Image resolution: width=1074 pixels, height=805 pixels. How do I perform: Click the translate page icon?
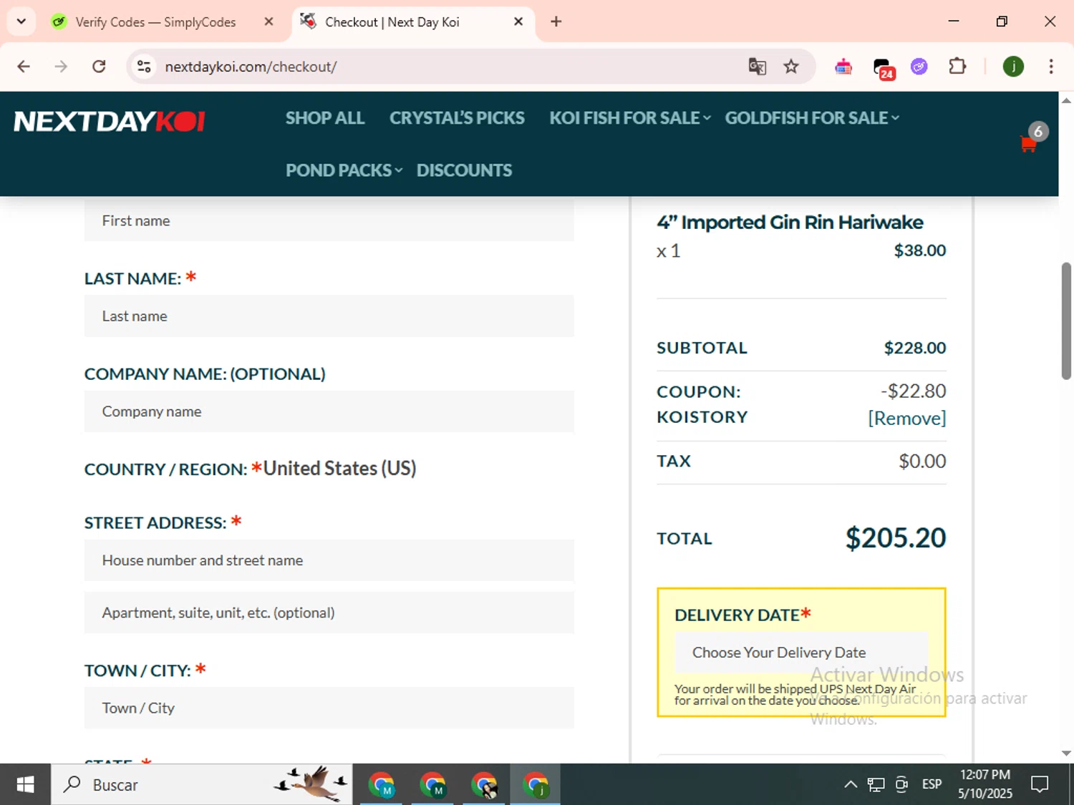tap(757, 67)
